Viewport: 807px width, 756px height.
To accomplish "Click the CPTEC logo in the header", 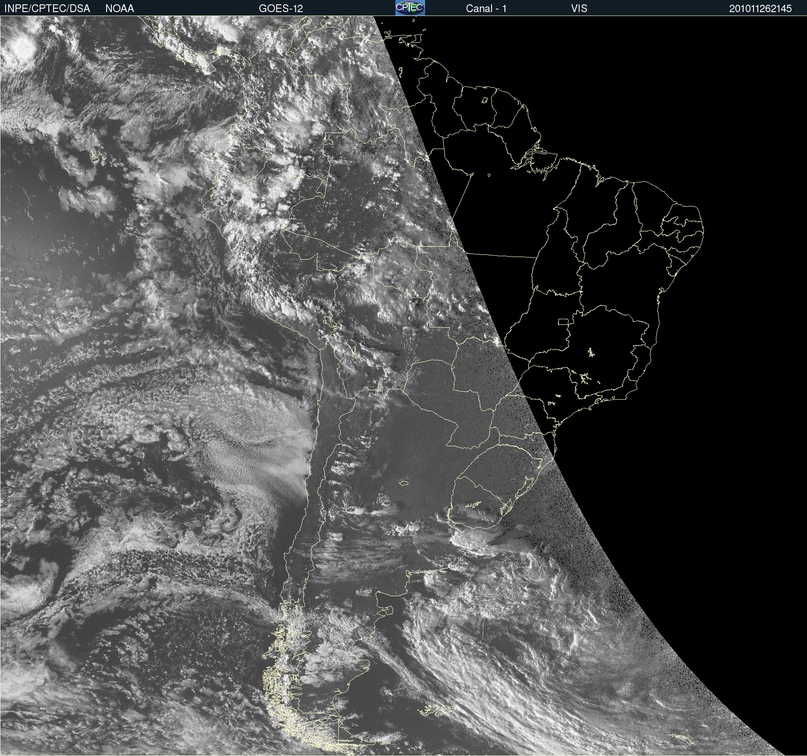I will coord(410,7).
